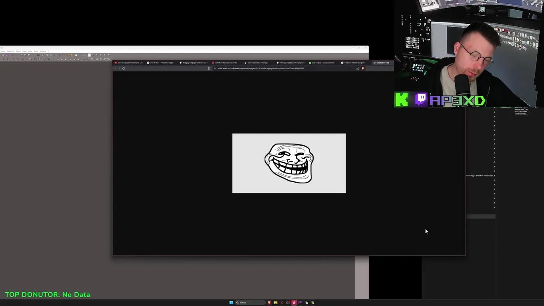544x306 pixels.
Task: Open the Window menu in the editor window
Action: coord(43,51)
